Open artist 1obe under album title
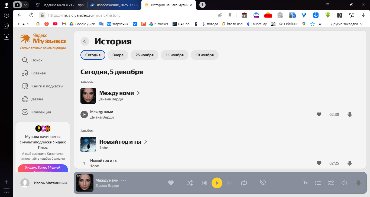This screenshot has height=197, width=370. tap(104, 148)
